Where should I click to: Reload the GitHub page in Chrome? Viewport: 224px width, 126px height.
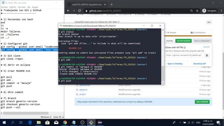(x=79, y=11)
